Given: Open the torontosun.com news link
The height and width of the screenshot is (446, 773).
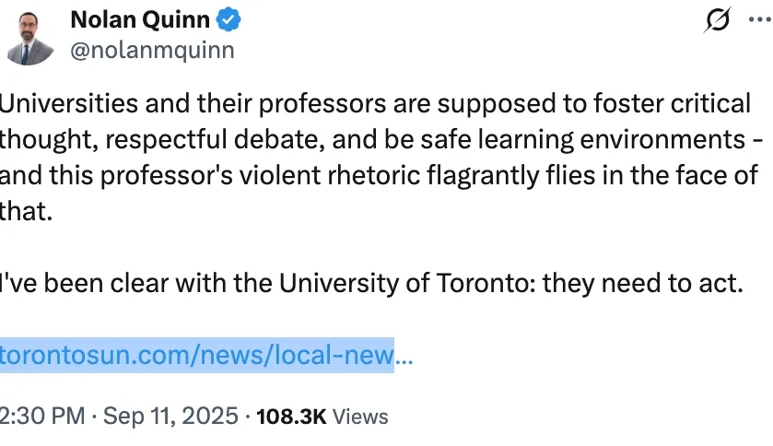Looking at the screenshot, I should pyautogui.click(x=196, y=353).
